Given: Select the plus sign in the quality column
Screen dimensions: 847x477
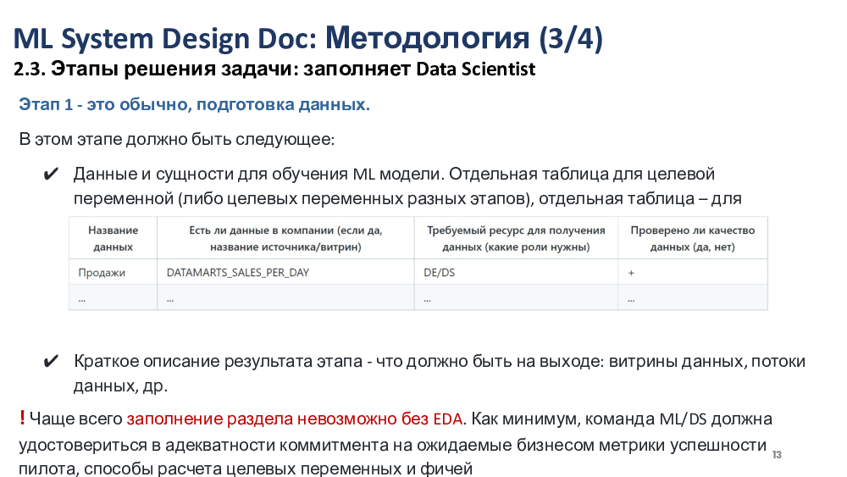Looking at the screenshot, I should 631,273.
